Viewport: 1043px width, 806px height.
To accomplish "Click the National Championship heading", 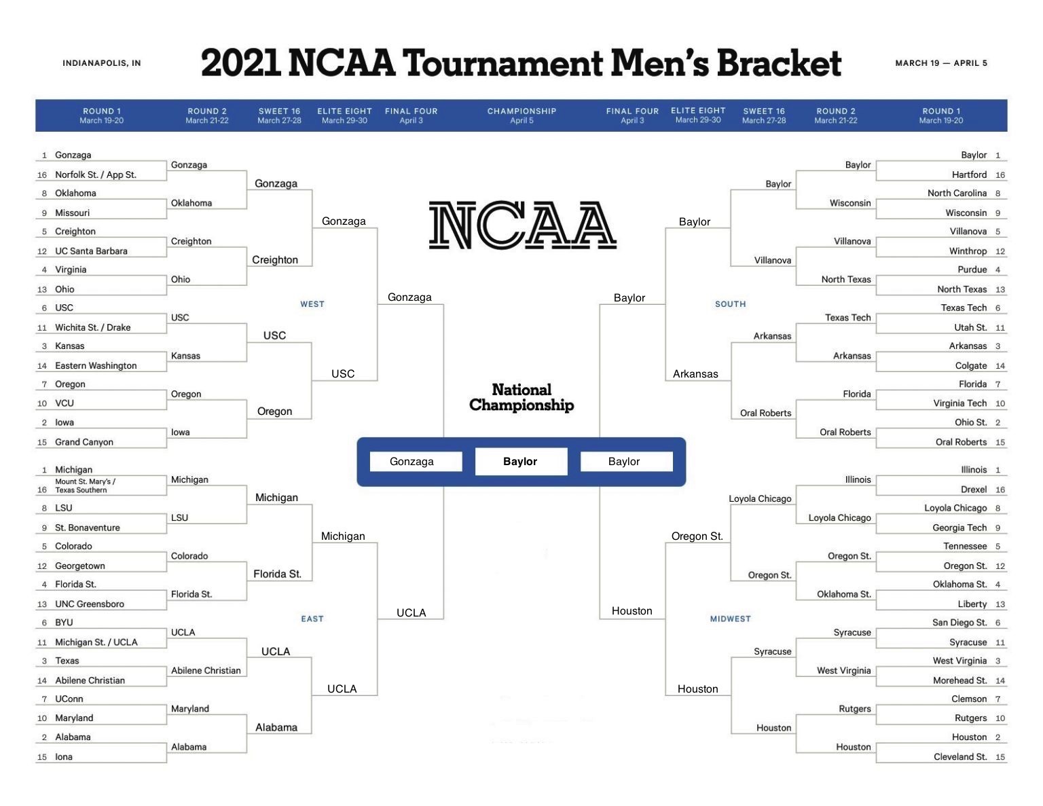I will [521, 398].
